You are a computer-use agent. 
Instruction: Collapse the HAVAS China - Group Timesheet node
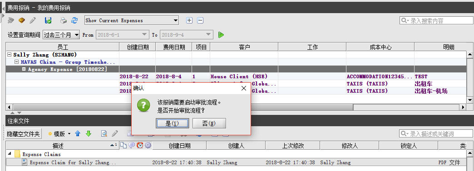tap(17, 62)
